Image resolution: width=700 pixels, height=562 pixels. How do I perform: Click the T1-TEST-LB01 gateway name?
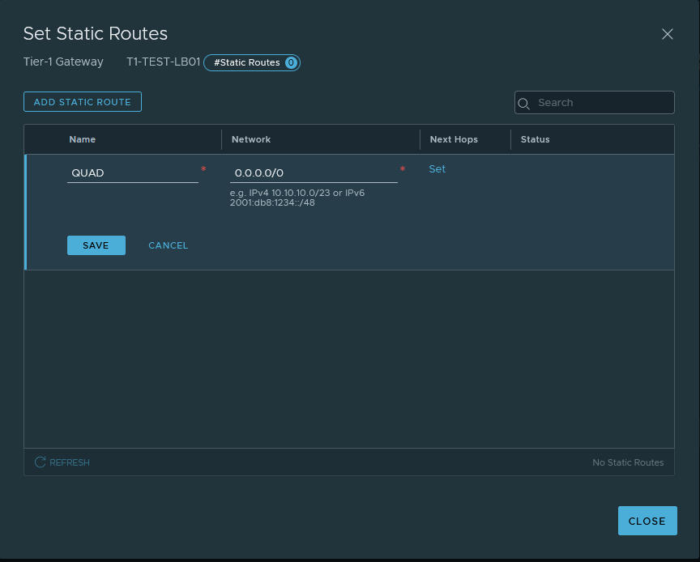pyautogui.click(x=163, y=62)
